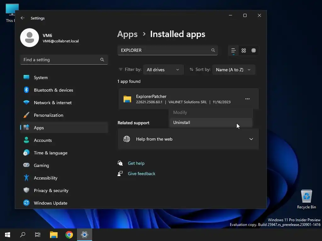Image resolution: width=322 pixels, height=241 pixels.
Task: Choose Uninstall for ExplorerPatcher
Action: point(211,123)
